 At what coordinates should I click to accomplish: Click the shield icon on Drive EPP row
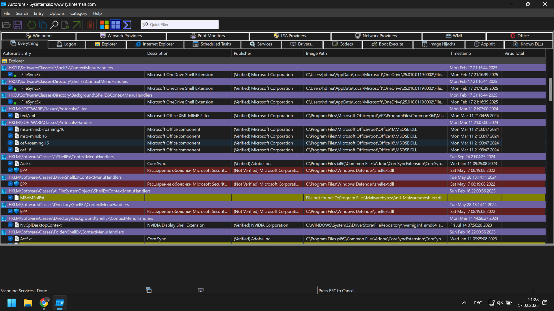(x=16, y=184)
